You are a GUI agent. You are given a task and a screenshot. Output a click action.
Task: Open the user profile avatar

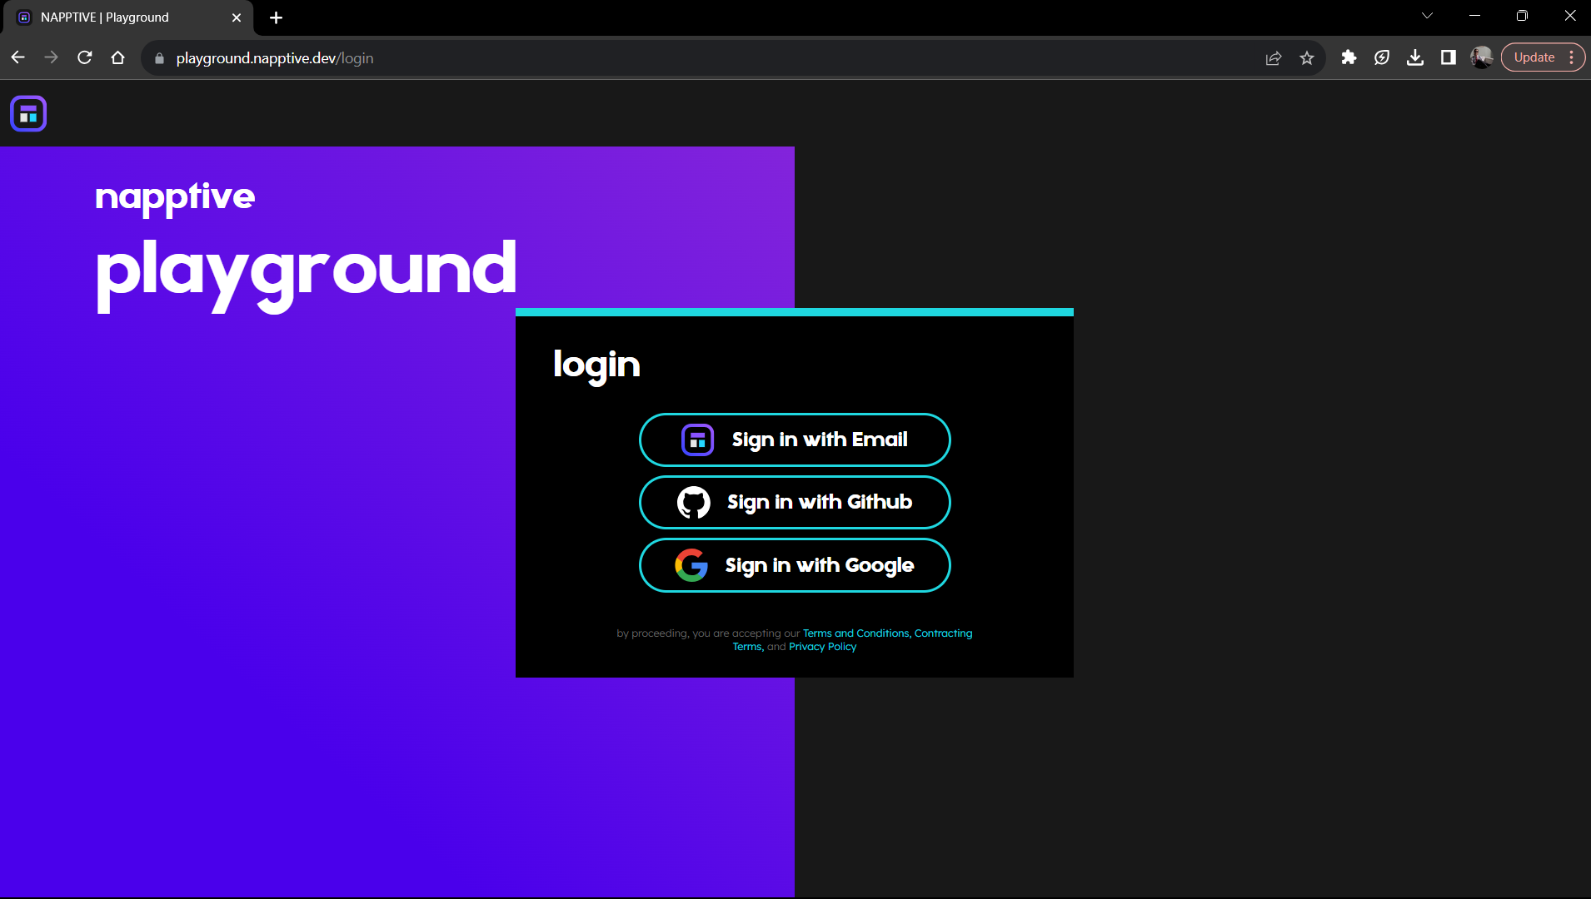click(1481, 57)
